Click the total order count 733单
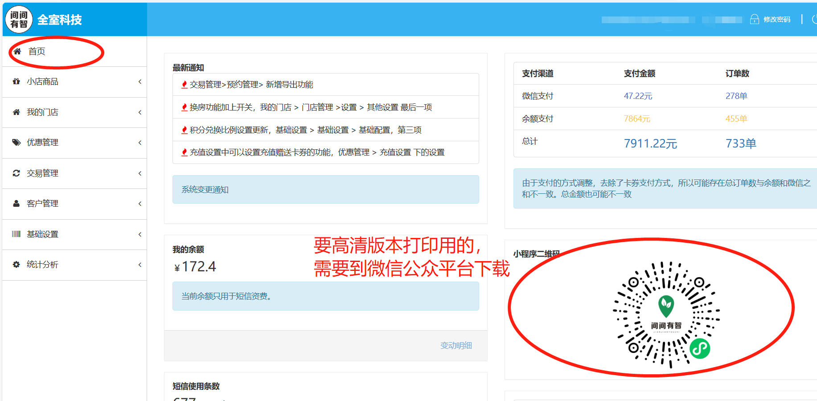This screenshot has height=401, width=817. [x=741, y=143]
